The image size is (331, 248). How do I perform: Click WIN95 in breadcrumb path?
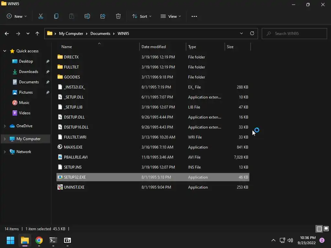point(123,34)
